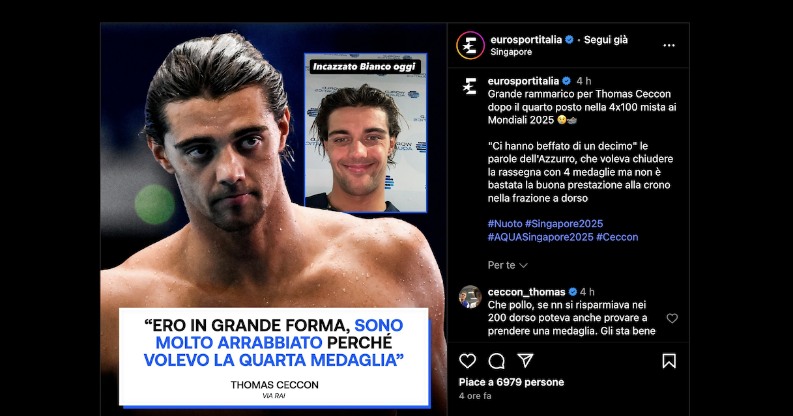Click the eurosportitalia username in the header
The height and width of the screenshot is (416, 793).
(x=526, y=40)
